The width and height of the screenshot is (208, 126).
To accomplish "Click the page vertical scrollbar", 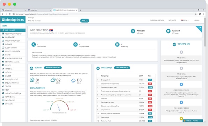I will pyautogui.click(x=205, y=32).
